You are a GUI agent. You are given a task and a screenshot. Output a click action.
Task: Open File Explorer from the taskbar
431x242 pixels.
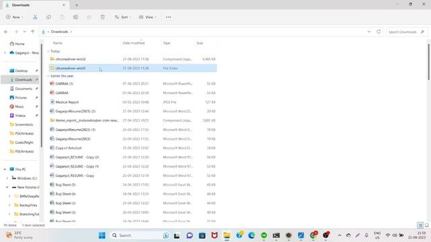point(227,235)
